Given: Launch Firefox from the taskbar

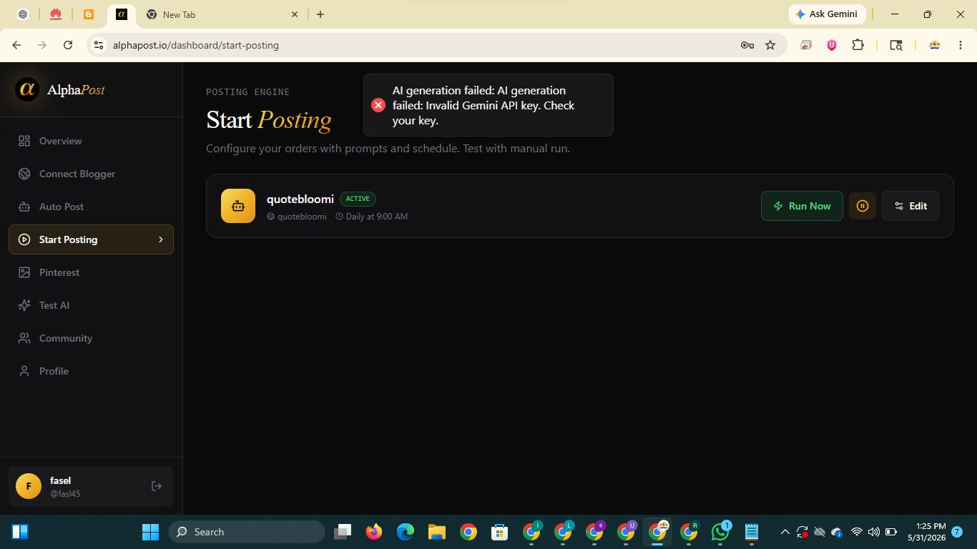Looking at the screenshot, I should coord(374,532).
